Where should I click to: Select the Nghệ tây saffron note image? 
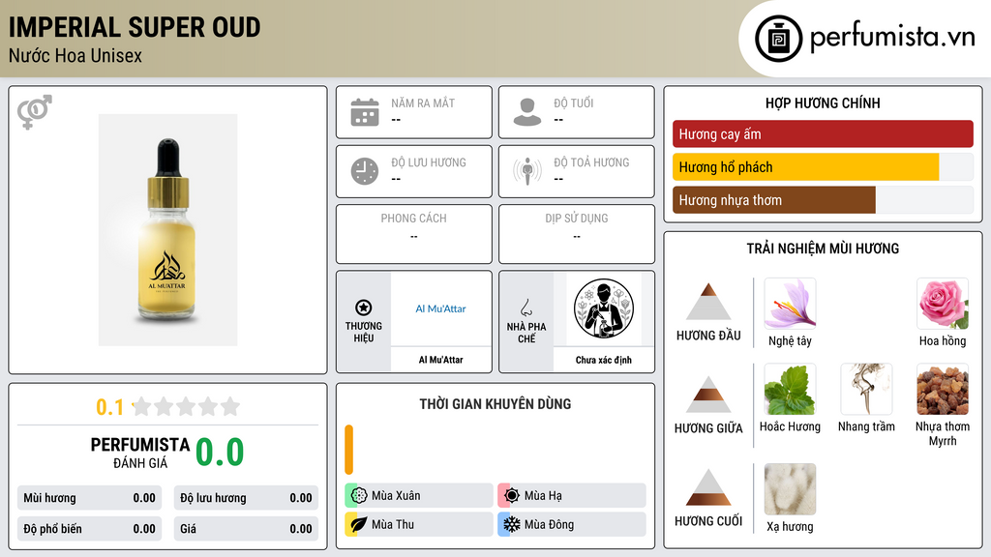790,304
